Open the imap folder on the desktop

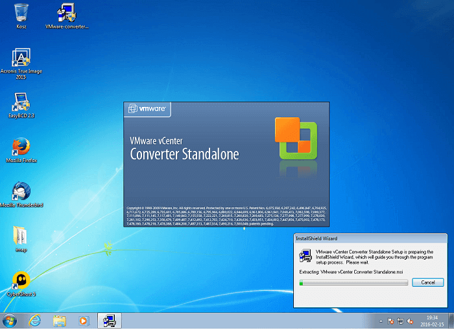[21, 236]
